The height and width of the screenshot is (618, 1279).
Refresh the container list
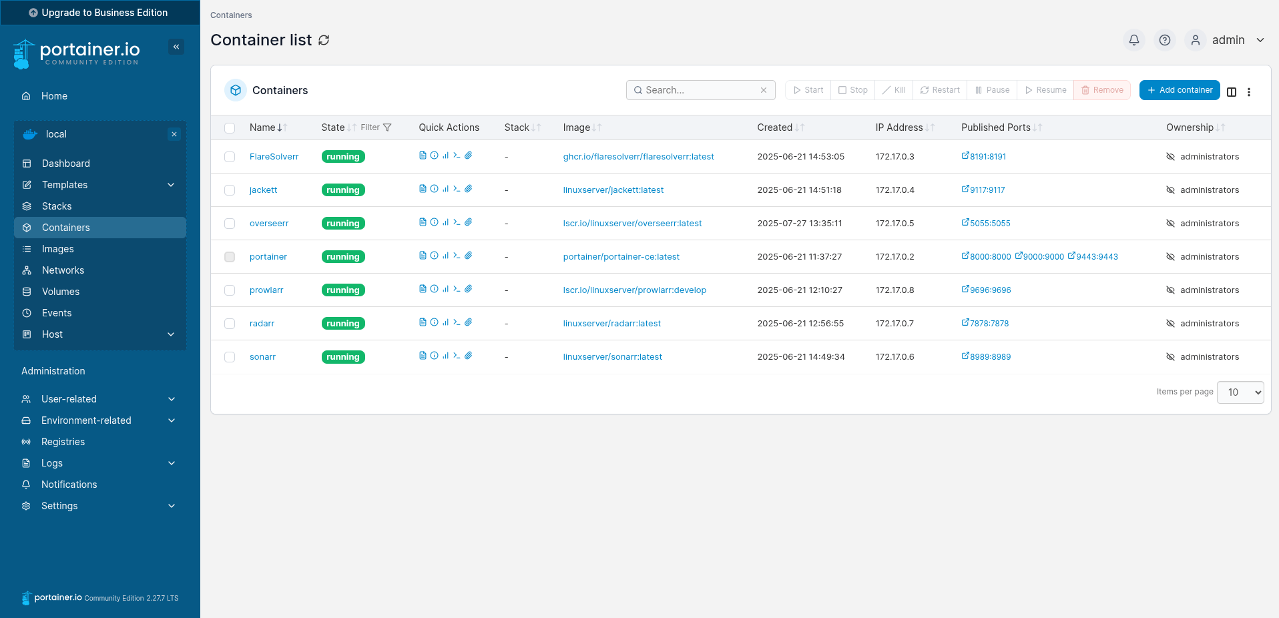point(324,40)
